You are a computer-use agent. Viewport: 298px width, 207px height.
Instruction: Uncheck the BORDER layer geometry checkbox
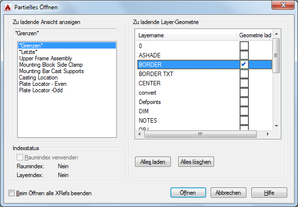click(x=244, y=64)
